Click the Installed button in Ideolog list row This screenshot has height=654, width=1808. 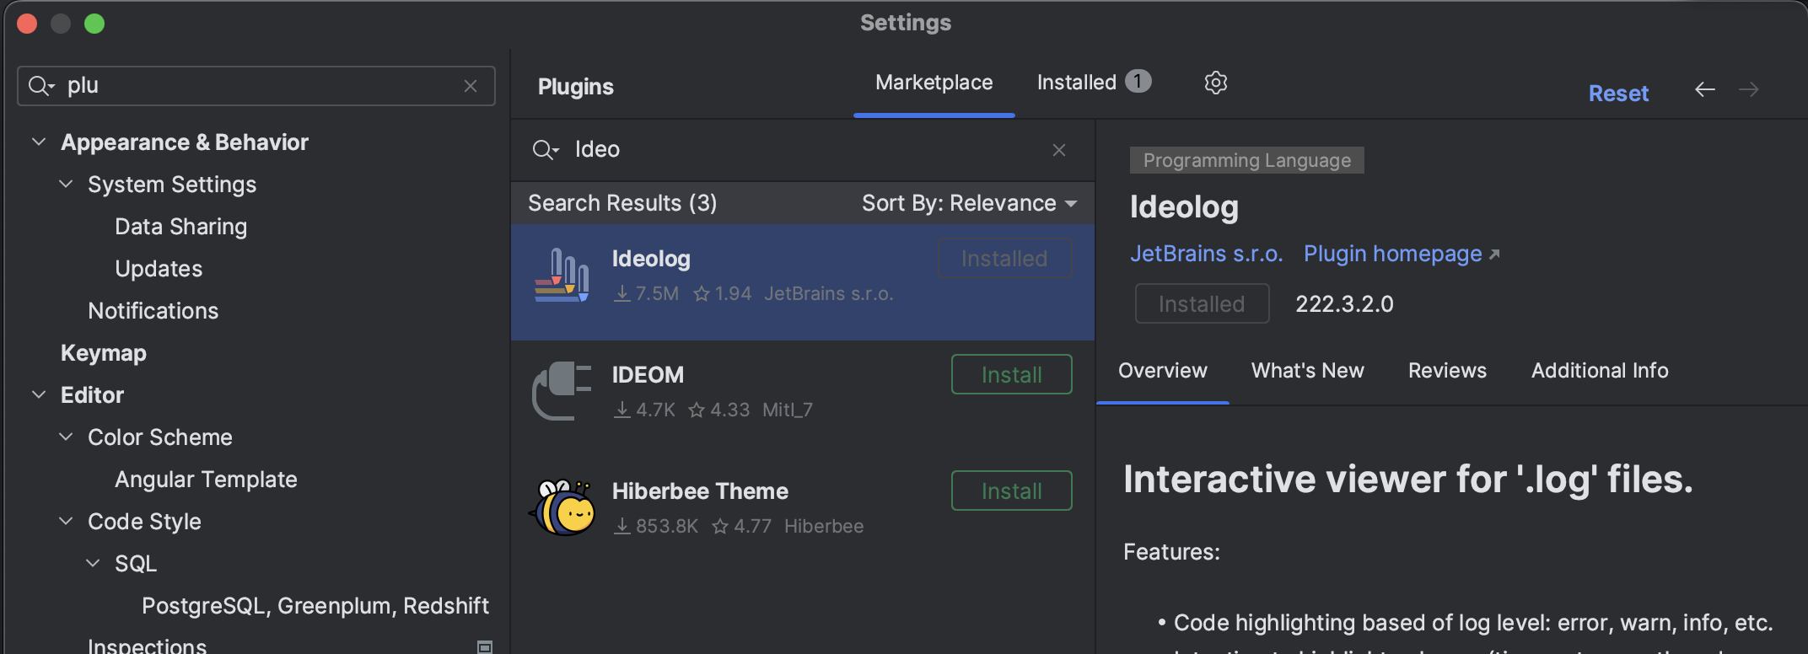[x=1004, y=258]
